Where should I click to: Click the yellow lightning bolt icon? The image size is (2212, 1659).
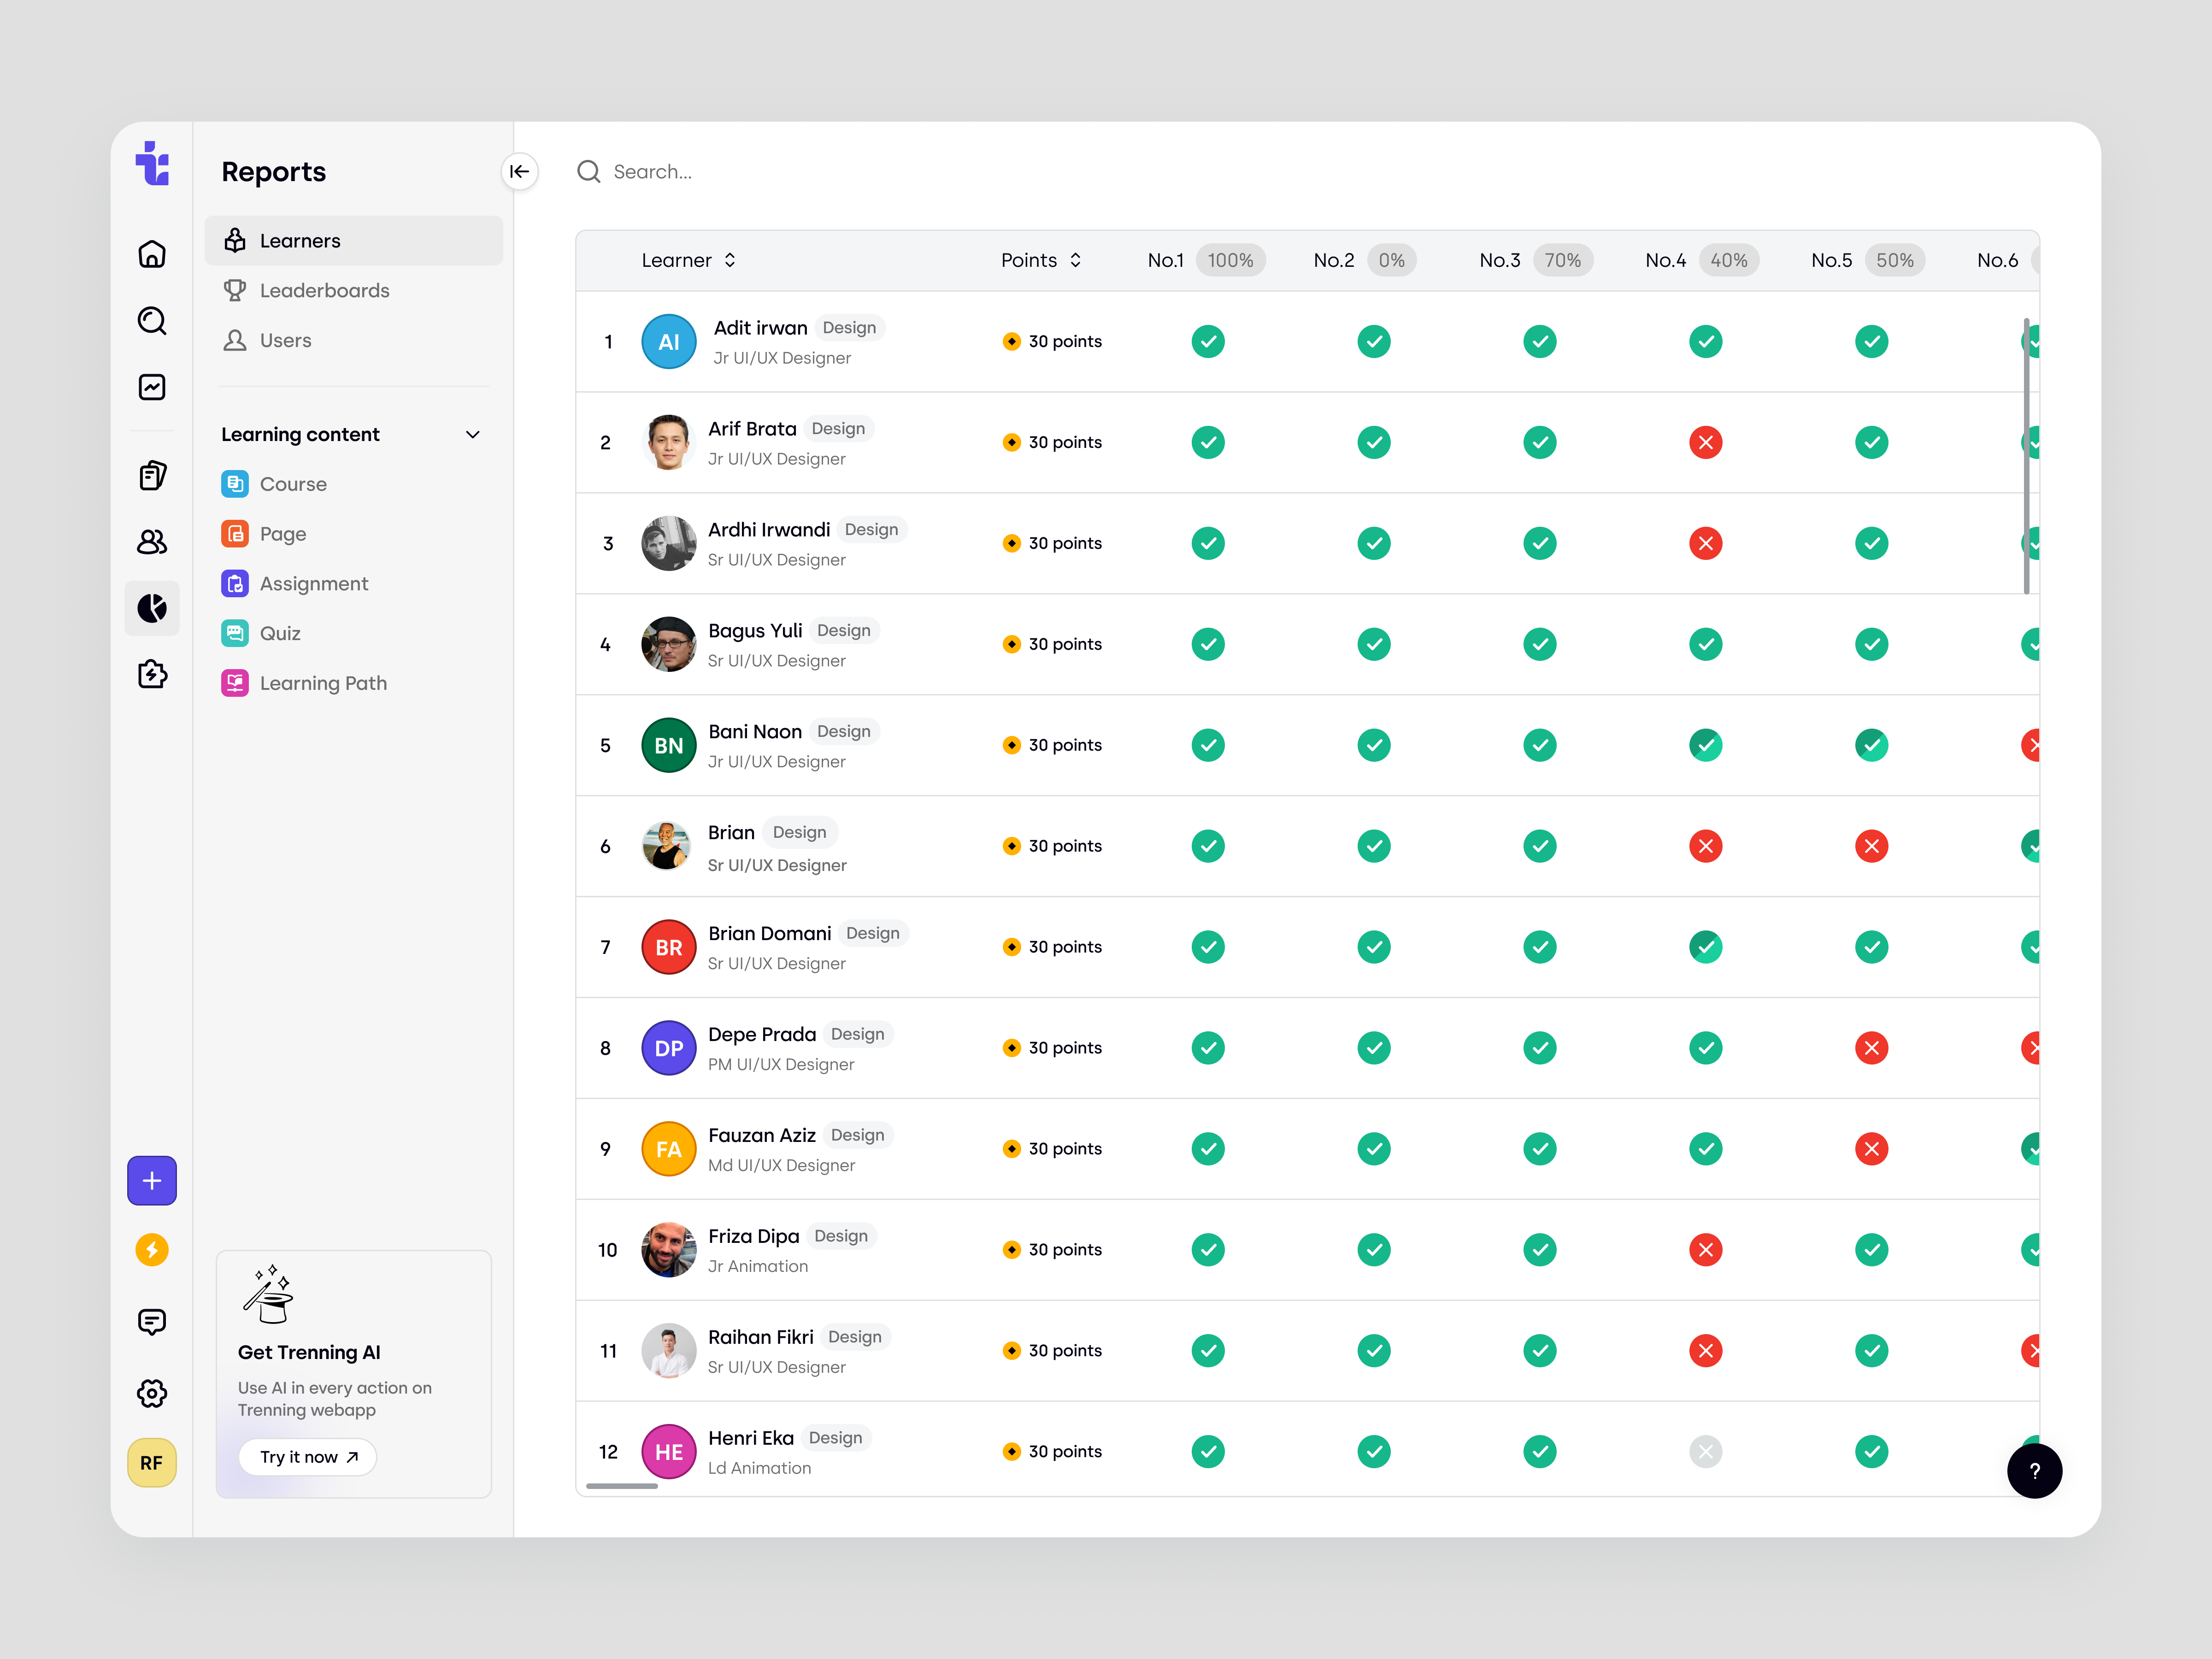152,1250
